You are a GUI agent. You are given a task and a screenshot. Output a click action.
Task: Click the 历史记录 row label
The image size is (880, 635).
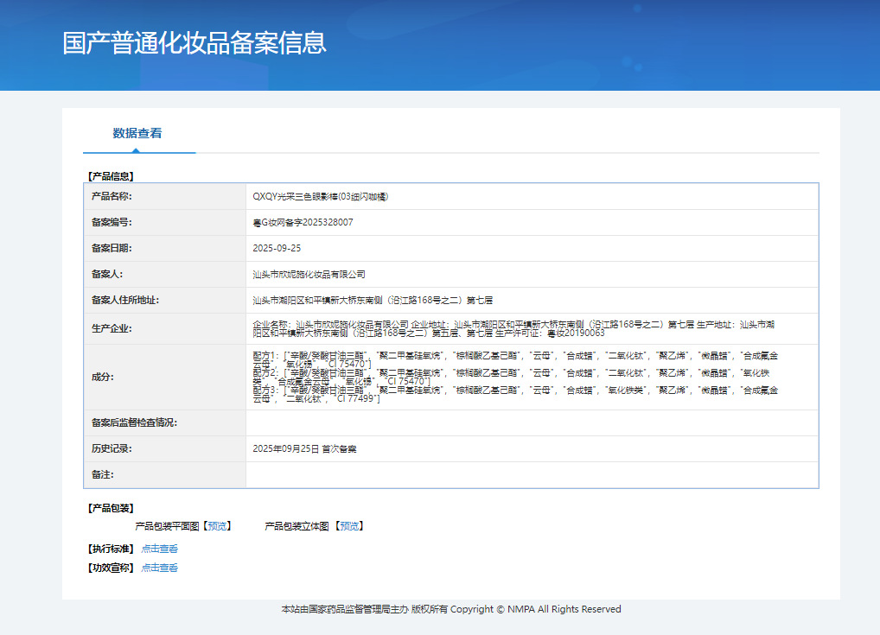coord(112,448)
